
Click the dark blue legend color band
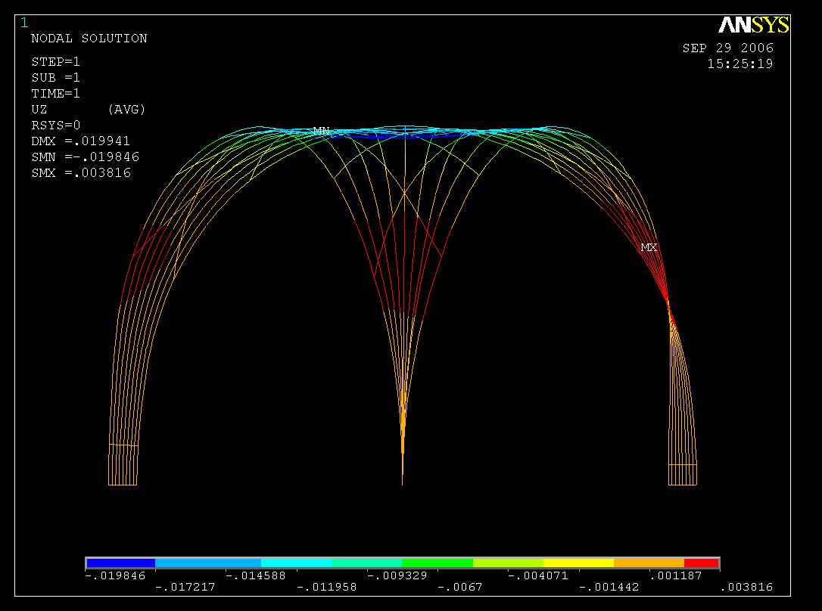[x=120, y=563]
